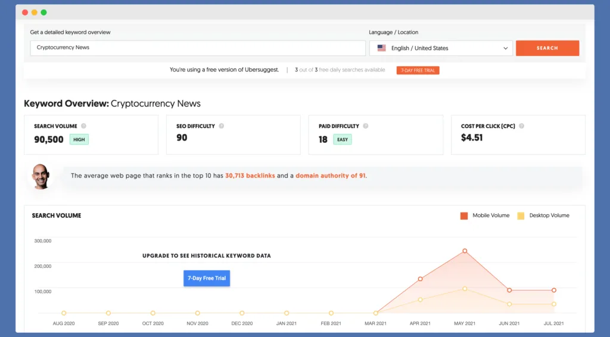Select the HIGH search volume badge
Image resolution: width=610 pixels, height=337 pixels.
[79, 139]
